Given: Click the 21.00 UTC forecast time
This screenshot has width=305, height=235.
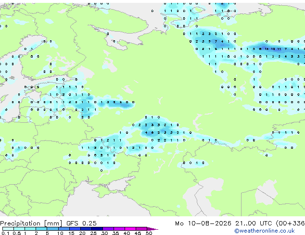Looking at the screenshot, I should (253, 223).
